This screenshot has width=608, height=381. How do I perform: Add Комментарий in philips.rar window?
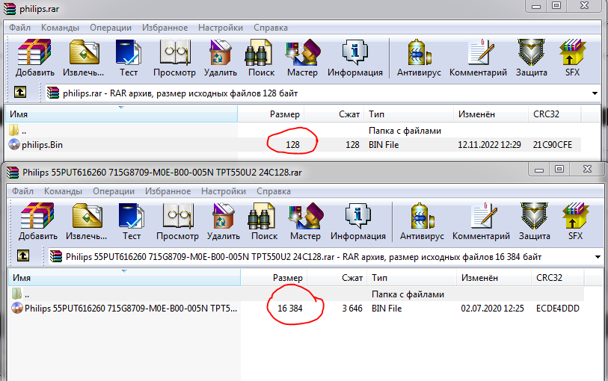point(478,58)
